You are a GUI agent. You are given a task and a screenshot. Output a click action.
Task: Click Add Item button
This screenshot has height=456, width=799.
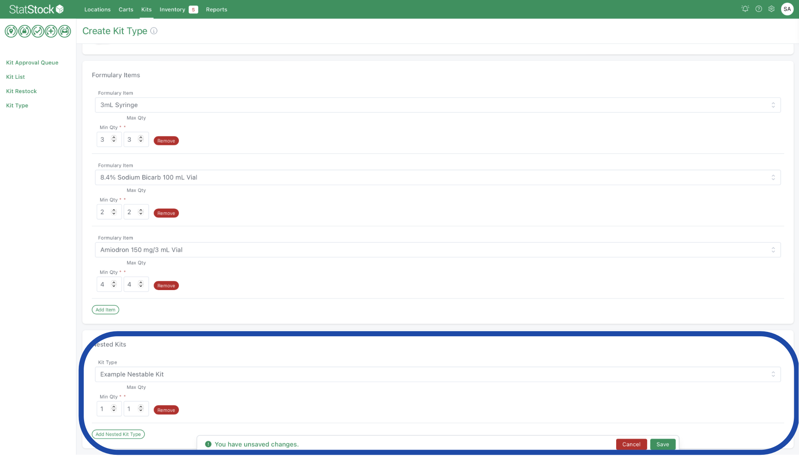pyautogui.click(x=106, y=310)
